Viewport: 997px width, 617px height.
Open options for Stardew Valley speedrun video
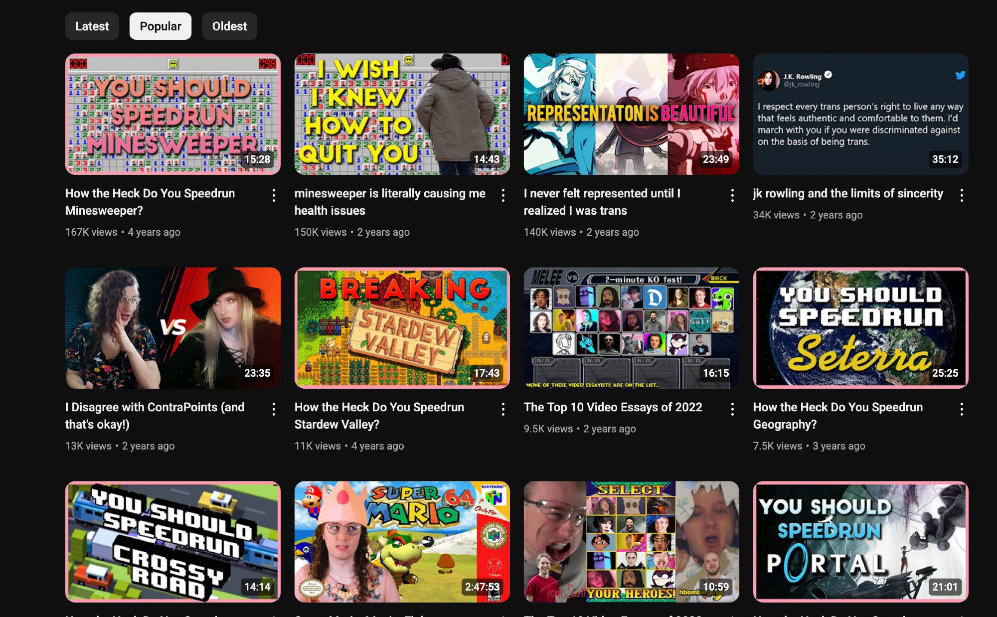pos(503,409)
